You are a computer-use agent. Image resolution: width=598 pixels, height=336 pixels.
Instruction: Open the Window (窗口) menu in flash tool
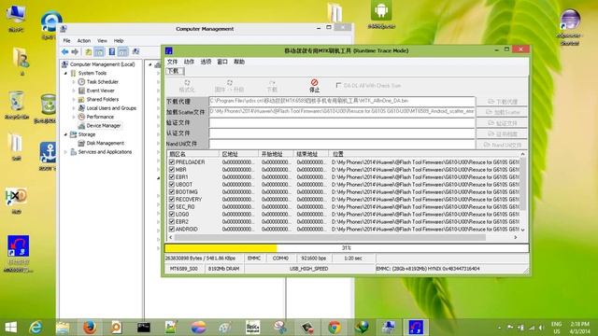pos(222,62)
